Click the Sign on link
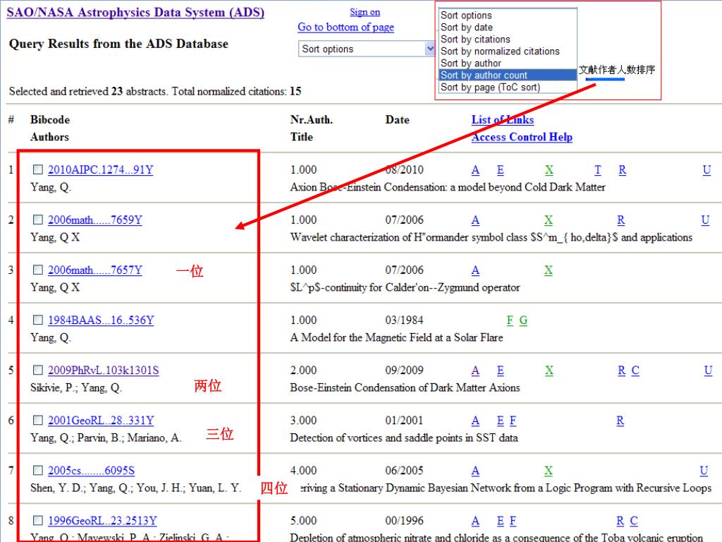This screenshot has height=542, width=722. 365,12
